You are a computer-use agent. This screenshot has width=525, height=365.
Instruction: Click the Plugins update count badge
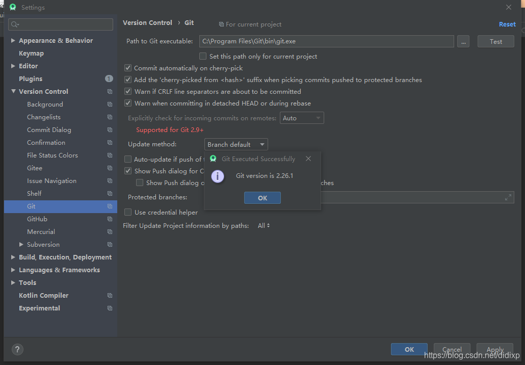click(109, 79)
